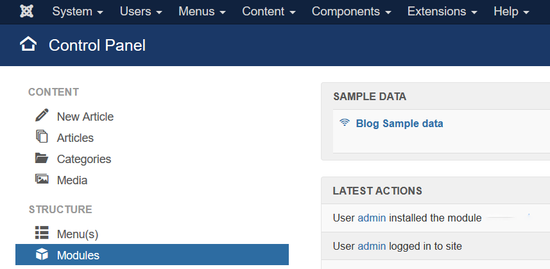Click admin link in logged in entry

[372, 246]
